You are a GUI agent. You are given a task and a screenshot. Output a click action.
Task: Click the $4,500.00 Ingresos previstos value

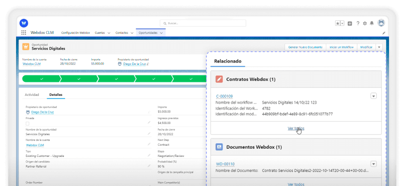pyautogui.click(x=164, y=123)
